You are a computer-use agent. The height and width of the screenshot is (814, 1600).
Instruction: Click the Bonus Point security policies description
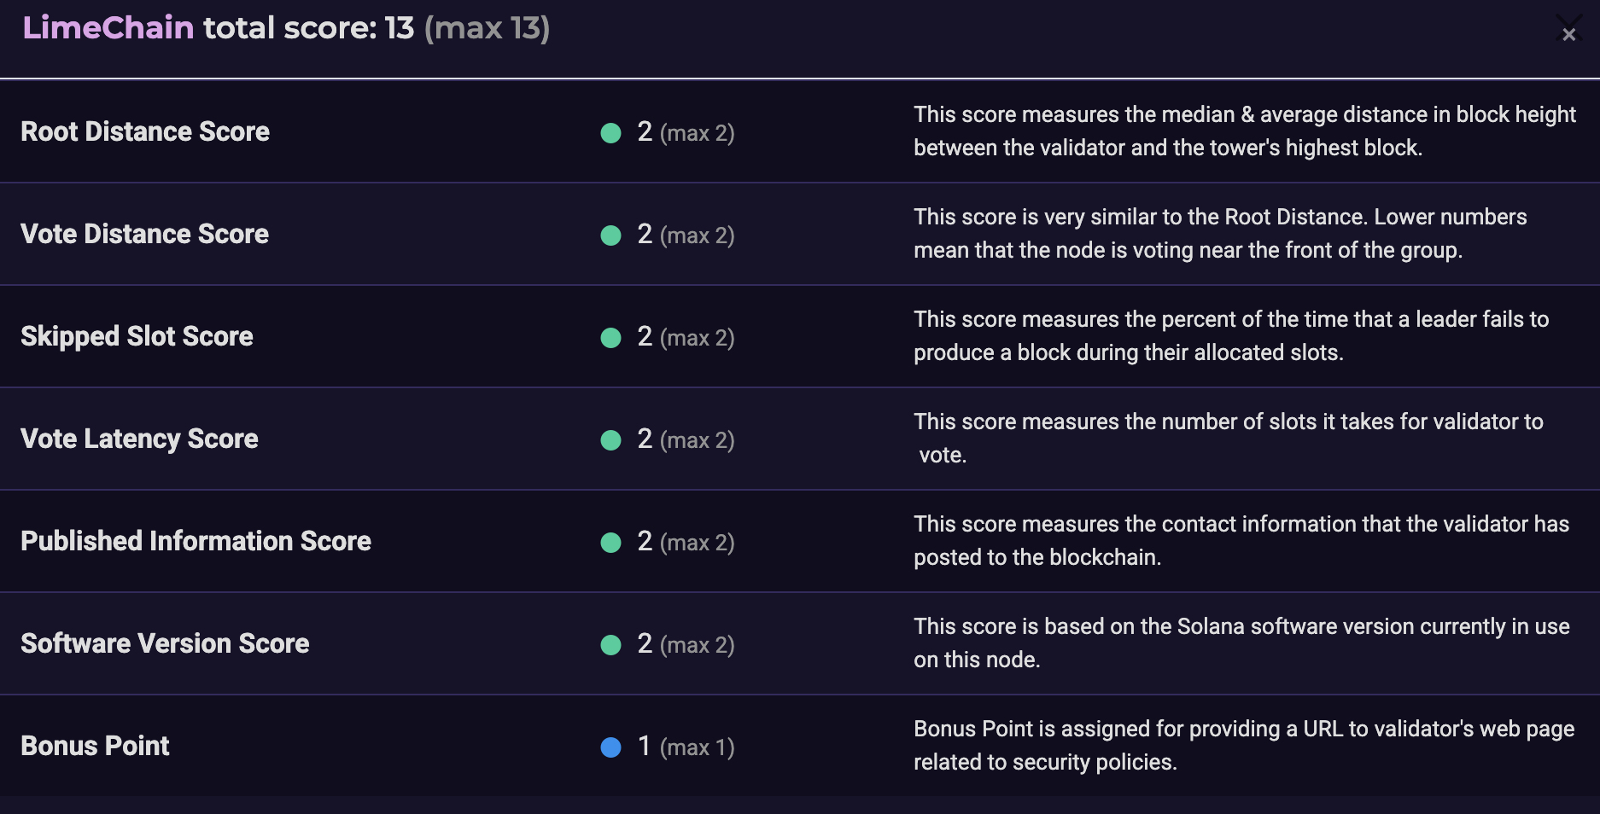click(x=1243, y=745)
